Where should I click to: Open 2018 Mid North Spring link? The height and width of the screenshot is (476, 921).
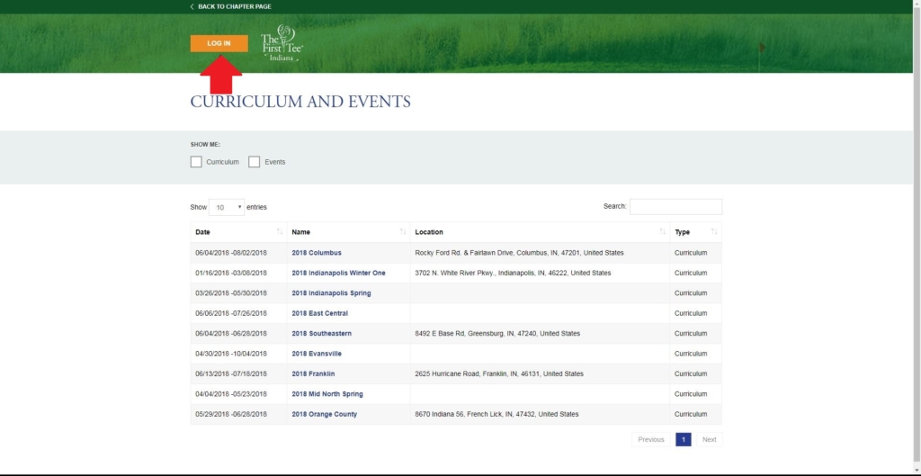click(326, 394)
